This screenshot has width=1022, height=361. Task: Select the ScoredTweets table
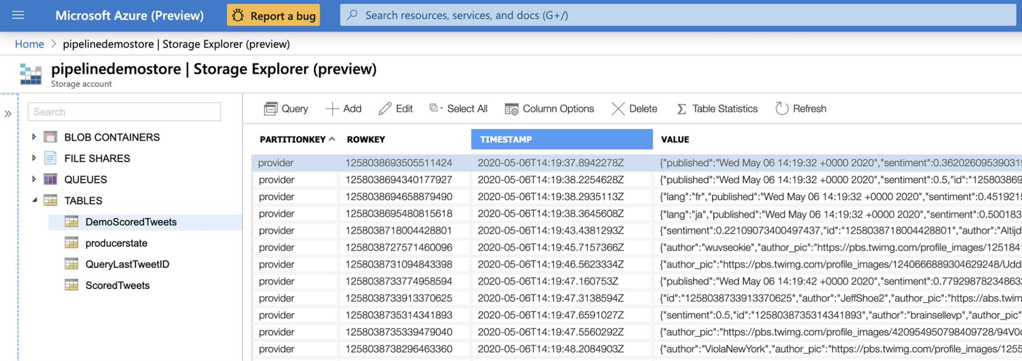[118, 286]
